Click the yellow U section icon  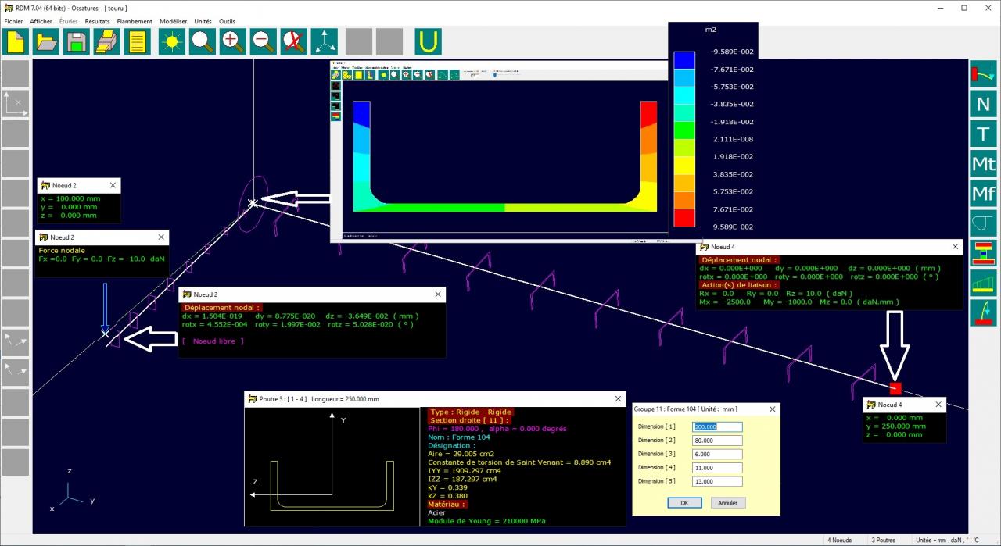pyautogui.click(x=428, y=41)
